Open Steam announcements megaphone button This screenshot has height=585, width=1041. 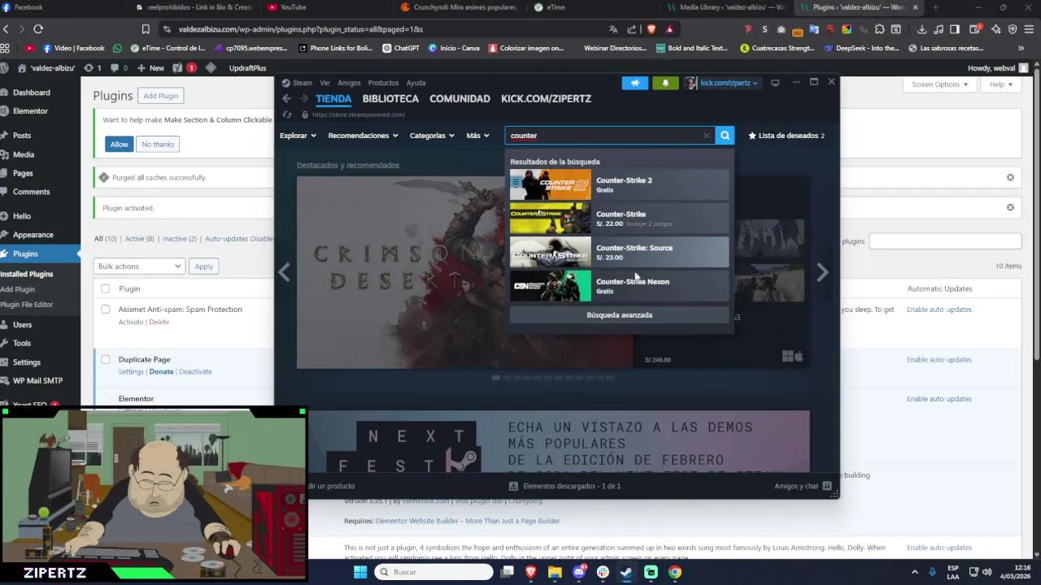[x=635, y=83]
